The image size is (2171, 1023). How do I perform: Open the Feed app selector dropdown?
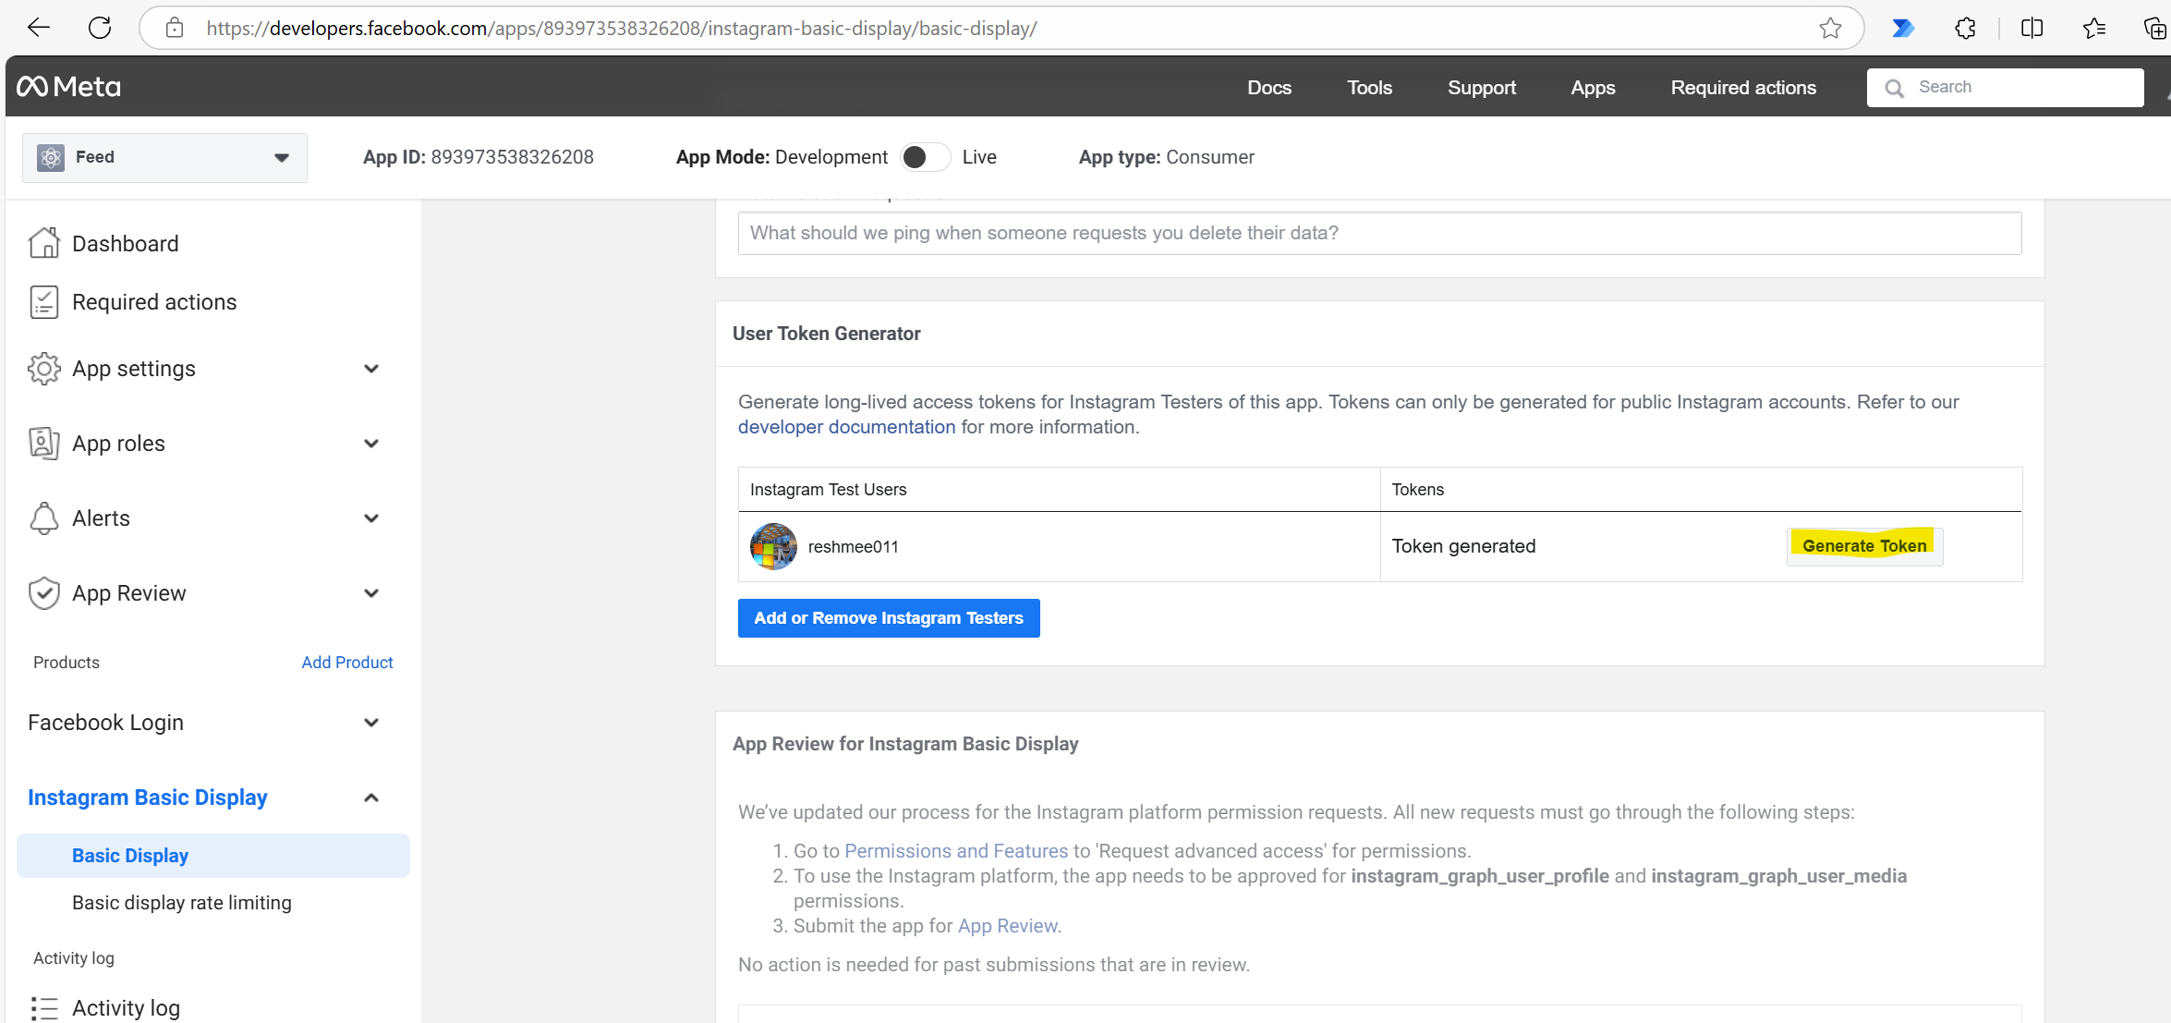click(164, 157)
